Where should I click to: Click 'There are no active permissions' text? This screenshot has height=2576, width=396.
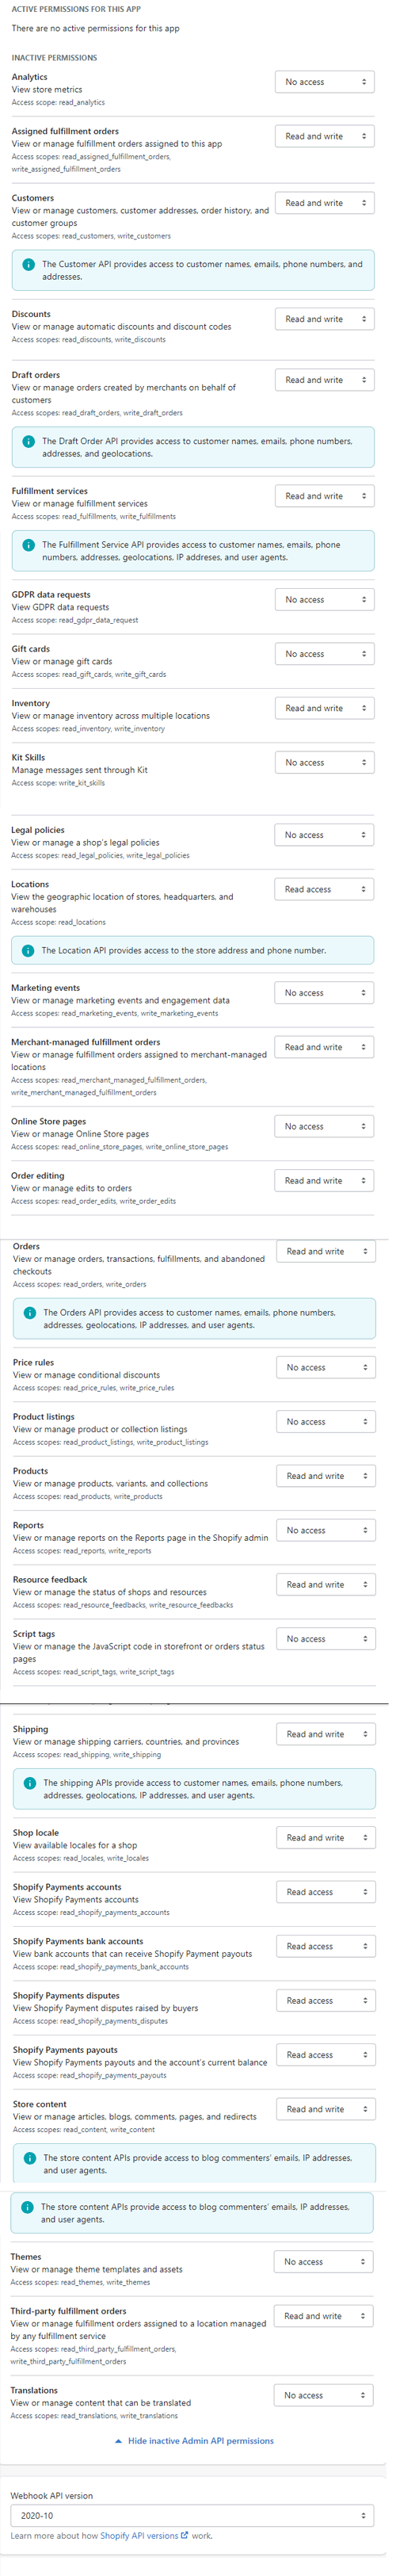click(96, 29)
